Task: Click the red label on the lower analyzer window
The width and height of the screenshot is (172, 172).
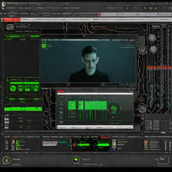Action: (61, 91)
